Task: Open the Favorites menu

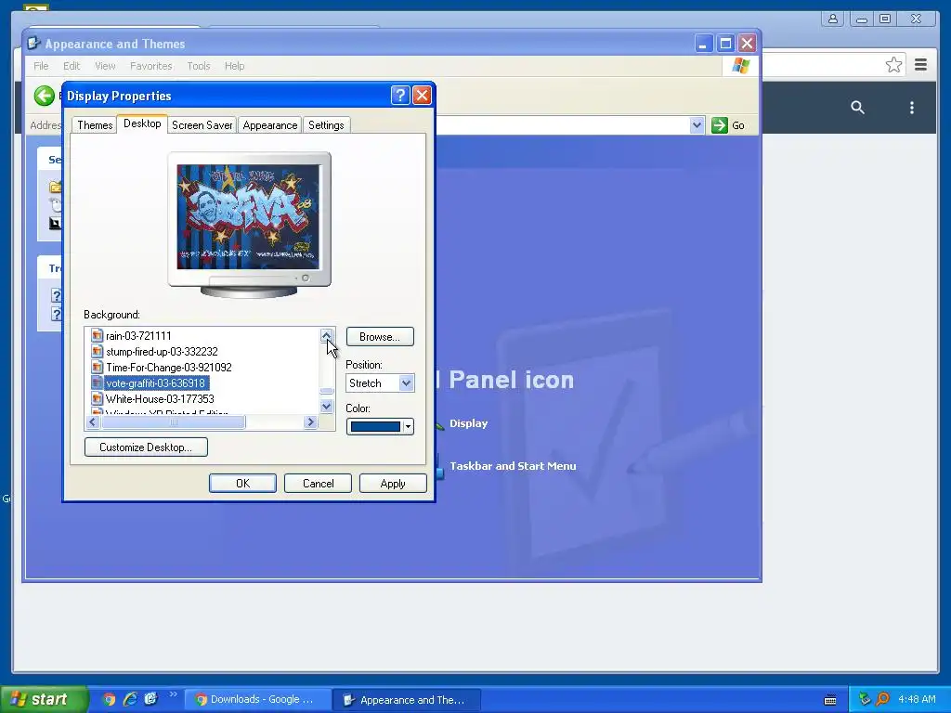Action: pos(151,66)
